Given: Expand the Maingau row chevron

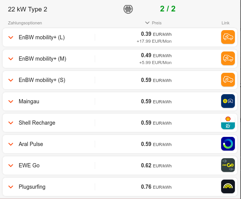Looking at the screenshot, I should 11,101.
